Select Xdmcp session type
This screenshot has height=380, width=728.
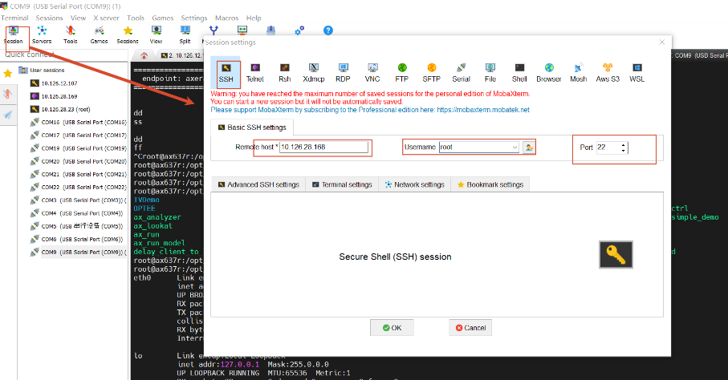(x=313, y=73)
